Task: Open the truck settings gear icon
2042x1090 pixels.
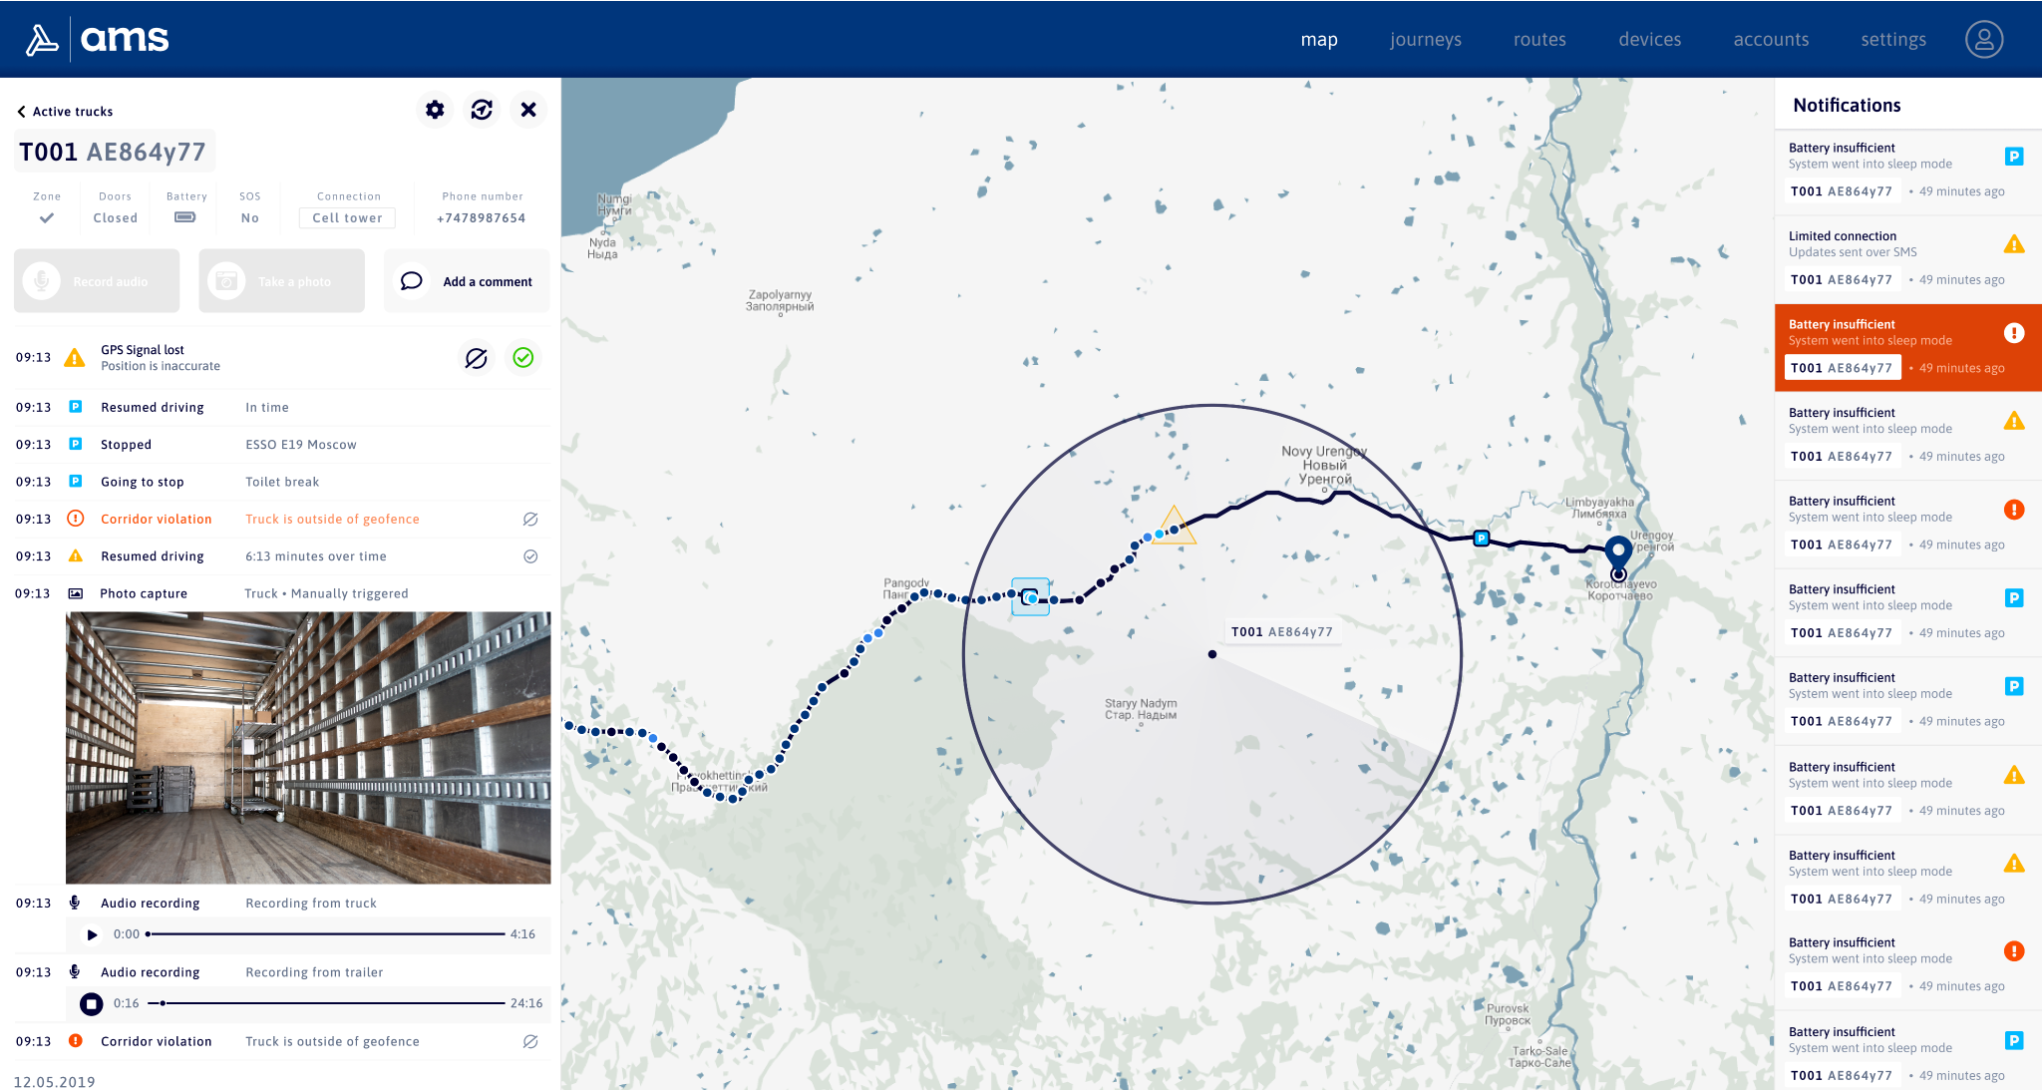Action: point(435,110)
